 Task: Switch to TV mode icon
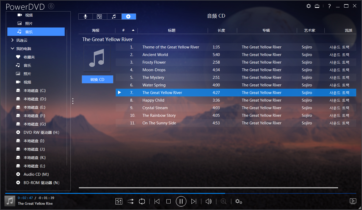pos(317,6)
